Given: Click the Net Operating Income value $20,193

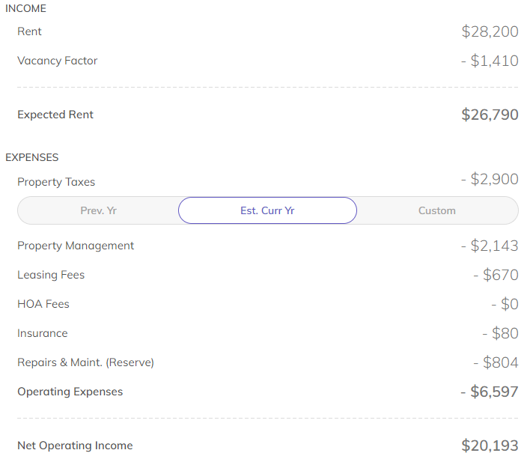Looking at the screenshot, I should [x=490, y=446].
